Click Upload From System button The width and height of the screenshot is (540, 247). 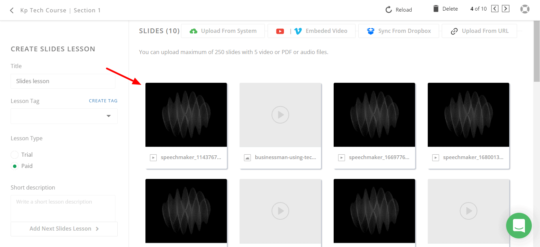click(x=223, y=31)
